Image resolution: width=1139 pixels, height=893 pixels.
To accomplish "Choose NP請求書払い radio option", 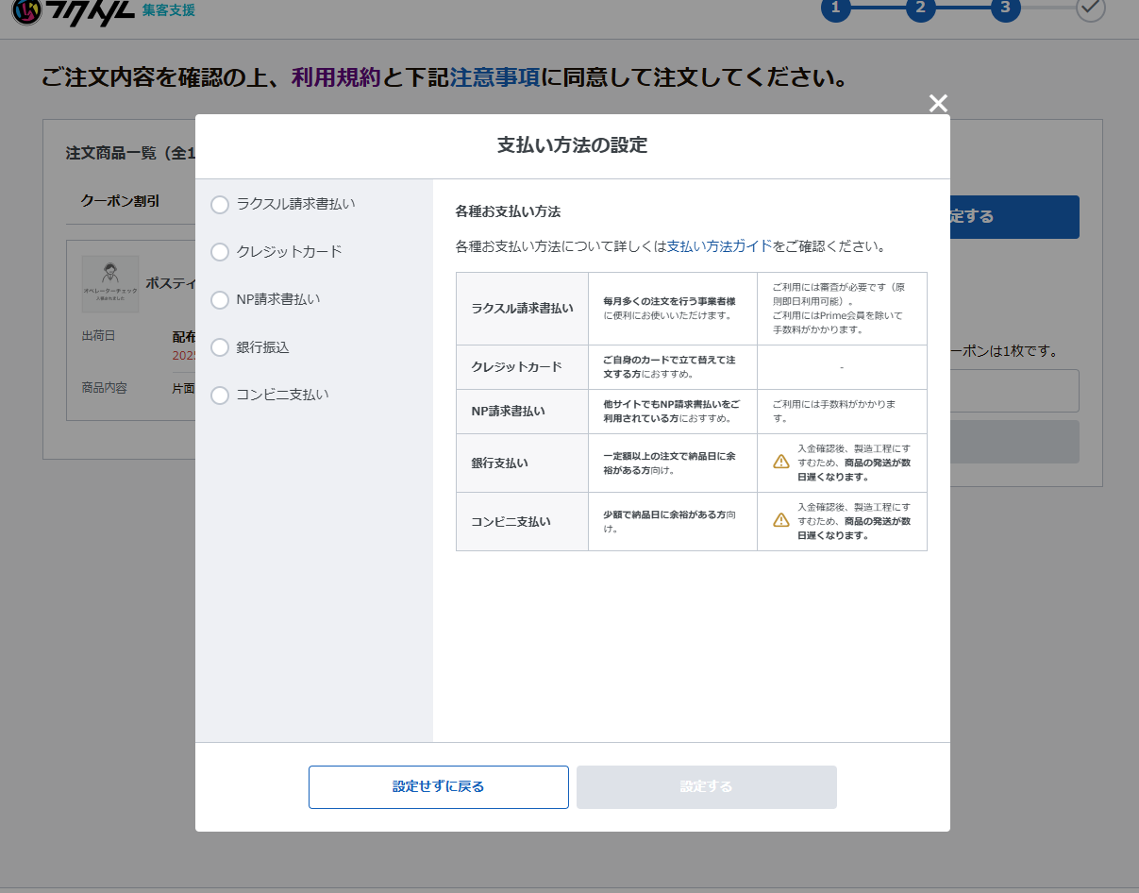I will point(220,300).
